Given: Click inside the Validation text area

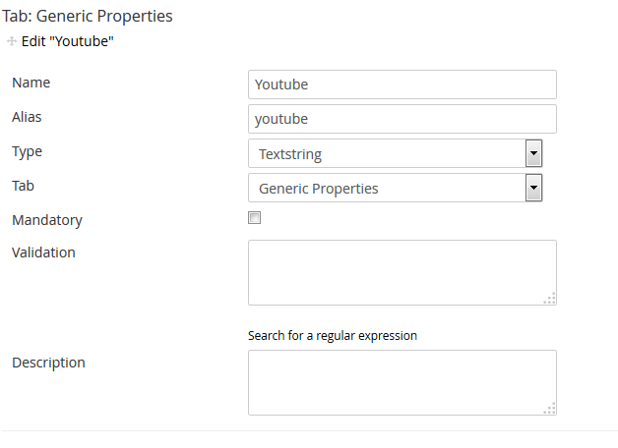Looking at the screenshot, I should tap(402, 272).
